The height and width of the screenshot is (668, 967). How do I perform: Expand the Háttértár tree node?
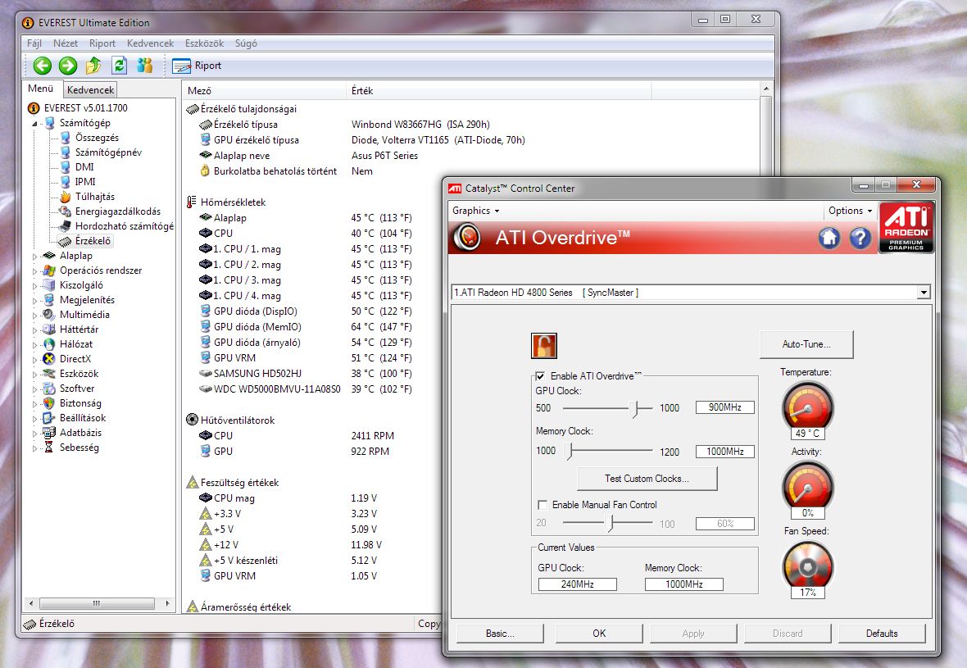pos(34,330)
